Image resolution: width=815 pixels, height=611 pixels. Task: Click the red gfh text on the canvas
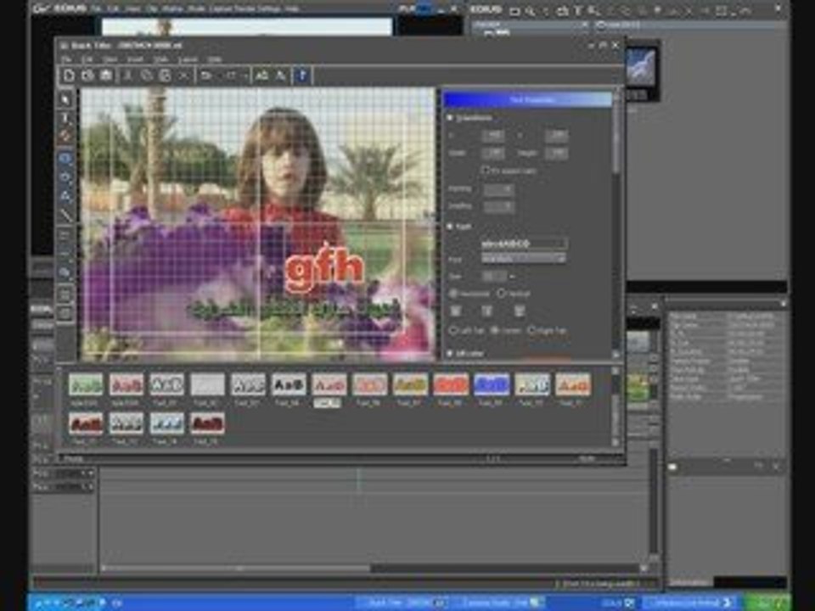coord(323,268)
